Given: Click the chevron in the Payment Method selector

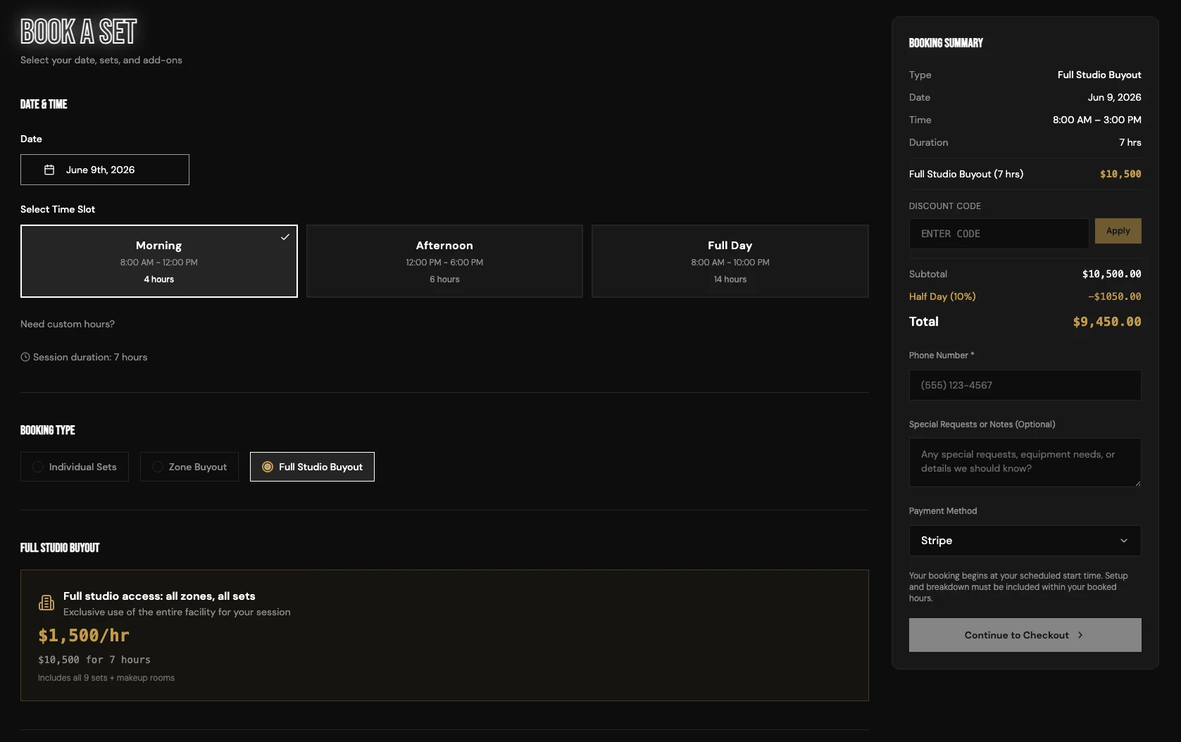Looking at the screenshot, I should coord(1124,541).
